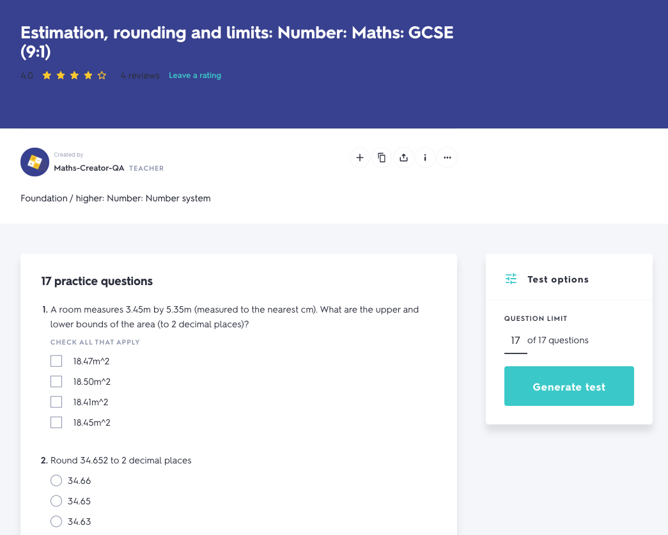Click the first gold rating star
Viewport: 668px width, 535px height.
pyautogui.click(x=47, y=75)
